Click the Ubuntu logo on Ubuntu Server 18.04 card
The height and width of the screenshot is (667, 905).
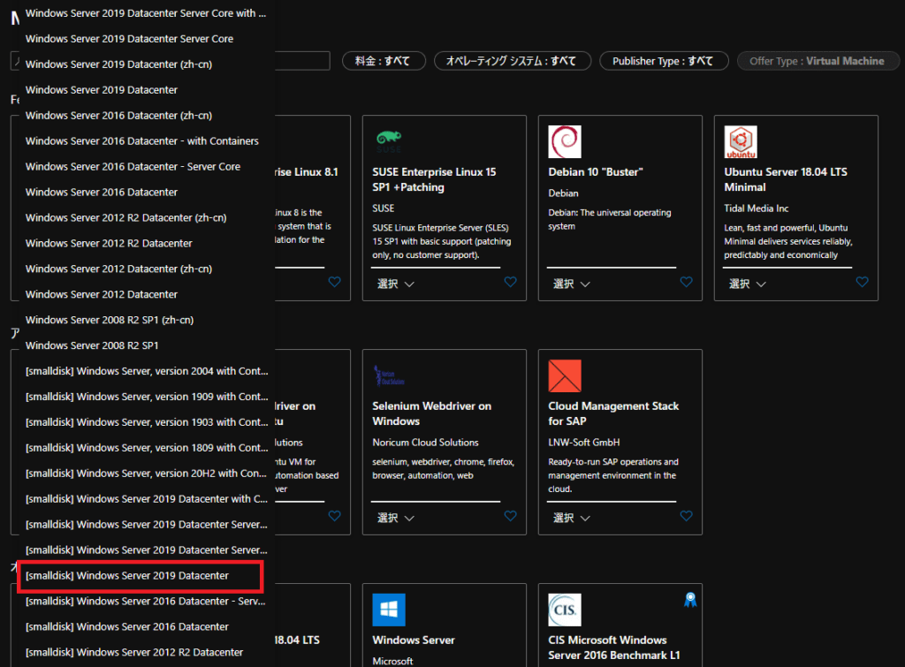point(740,141)
